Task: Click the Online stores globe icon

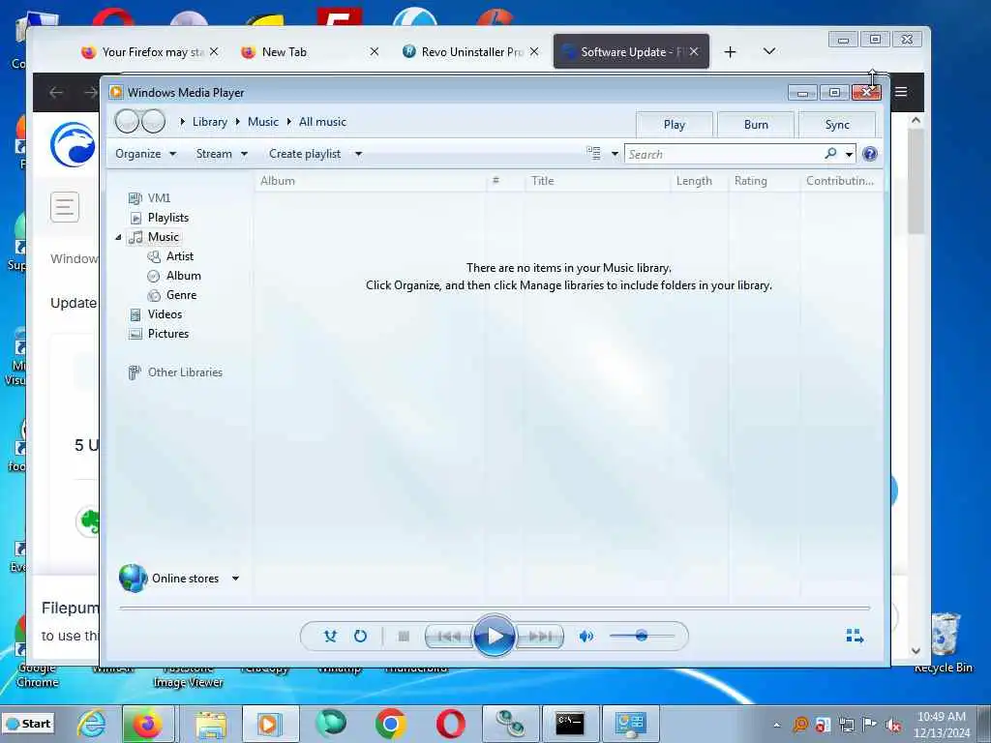Action: pyautogui.click(x=133, y=578)
